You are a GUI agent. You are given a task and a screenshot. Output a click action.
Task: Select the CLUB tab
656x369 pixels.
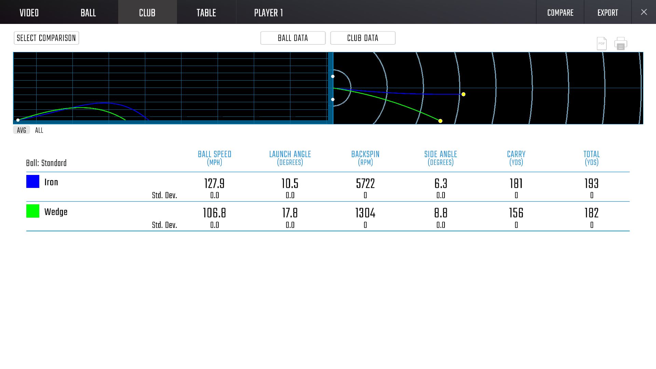tap(148, 13)
